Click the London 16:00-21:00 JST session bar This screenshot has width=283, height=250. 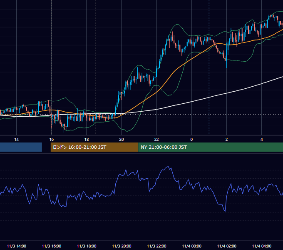pos(94,147)
